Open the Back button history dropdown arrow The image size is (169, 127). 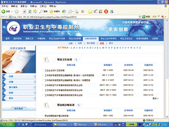point(12,12)
